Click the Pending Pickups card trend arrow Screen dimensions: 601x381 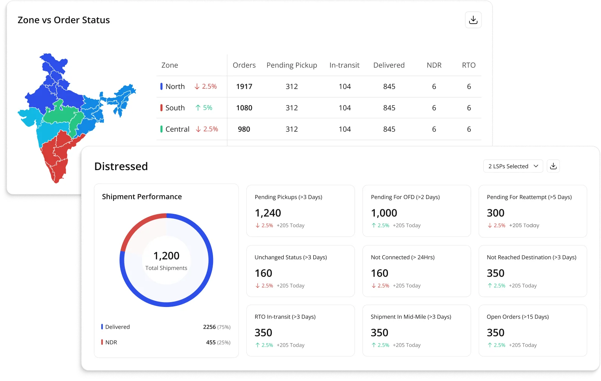pyautogui.click(x=258, y=225)
